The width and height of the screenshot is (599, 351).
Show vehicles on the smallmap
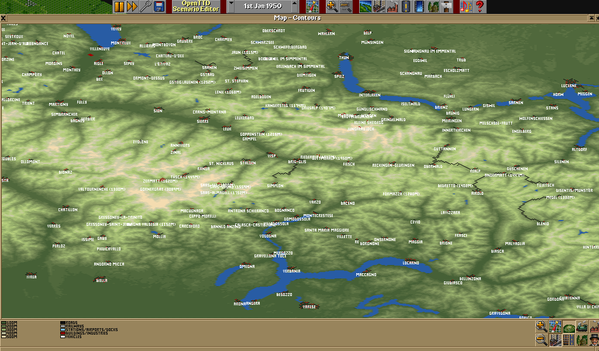(x=582, y=326)
